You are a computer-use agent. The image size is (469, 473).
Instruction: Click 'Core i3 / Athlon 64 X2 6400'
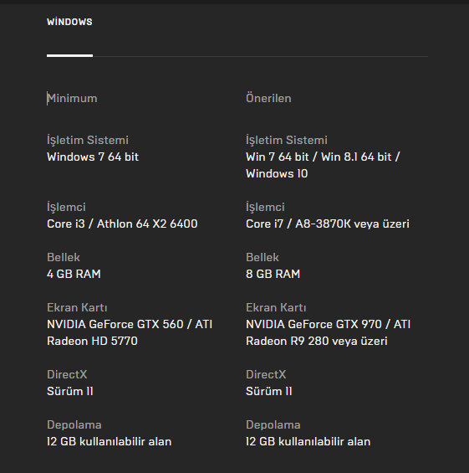tap(122, 224)
